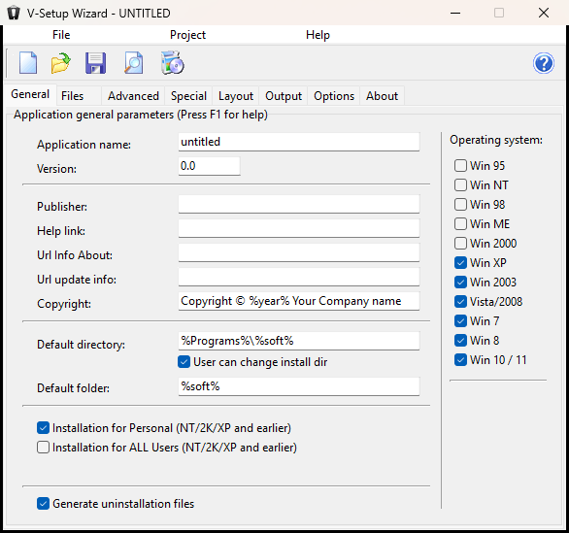569x533 pixels.
Task: Click the Url Info About input field
Action: pyautogui.click(x=299, y=252)
